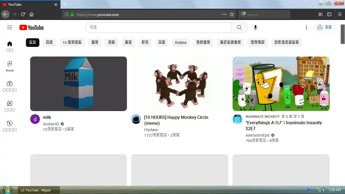This screenshot has height=194, width=345.
Task: Click the 2:28 AM system clock
Action: click(x=335, y=190)
